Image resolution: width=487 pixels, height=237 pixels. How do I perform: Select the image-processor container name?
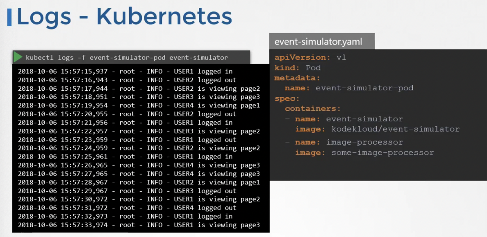[x=364, y=142]
